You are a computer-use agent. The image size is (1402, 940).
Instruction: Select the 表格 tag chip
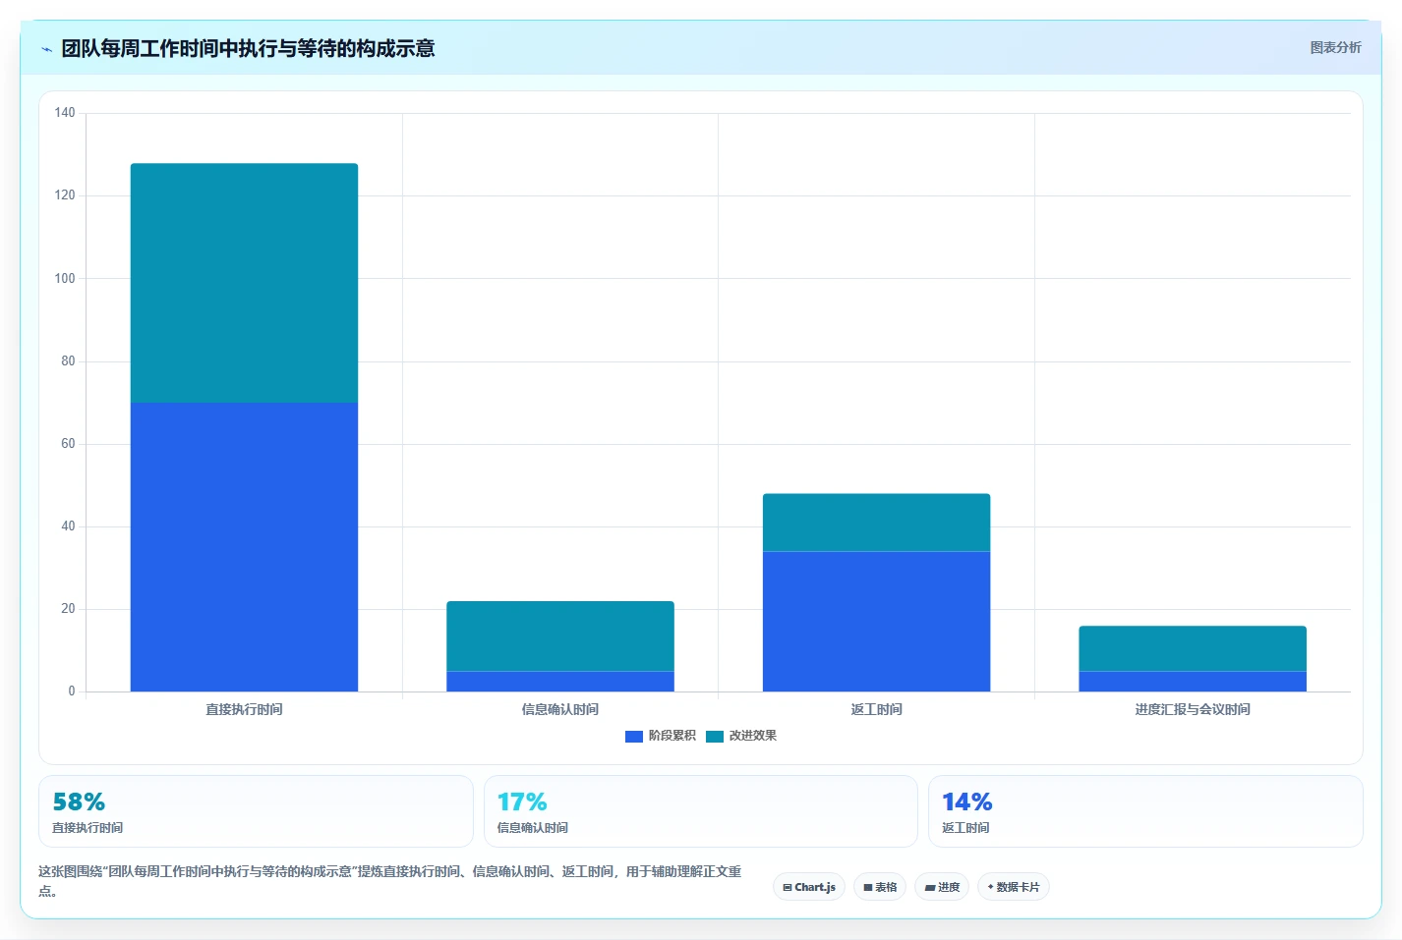(880, 887)
